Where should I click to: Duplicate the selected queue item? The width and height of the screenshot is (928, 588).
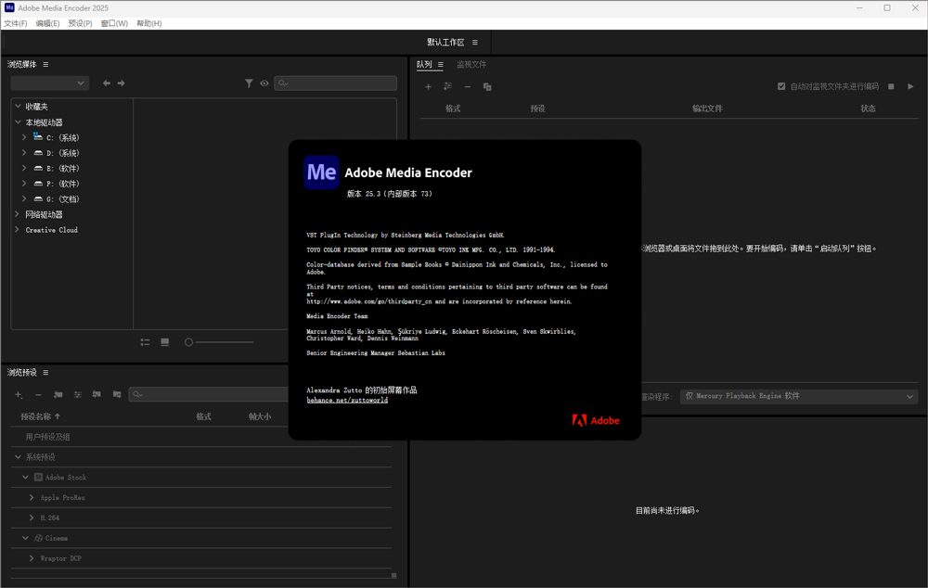tap(490, 86)
